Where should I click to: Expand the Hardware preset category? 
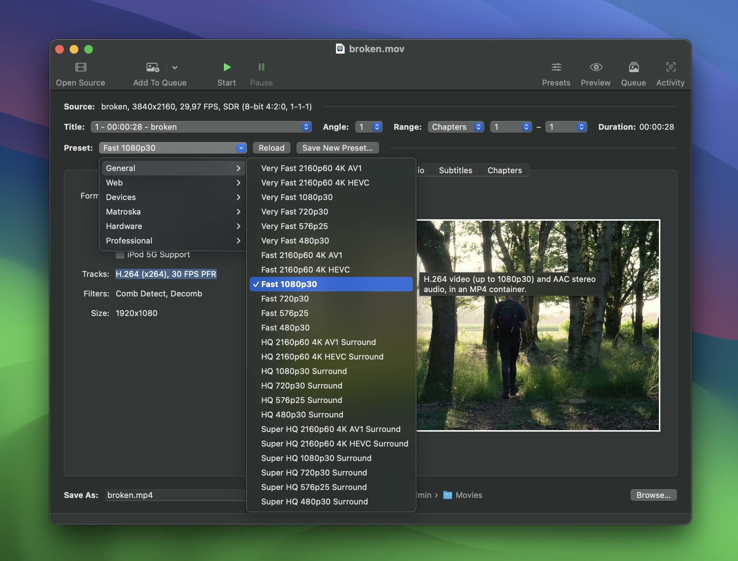coord(173,226)
